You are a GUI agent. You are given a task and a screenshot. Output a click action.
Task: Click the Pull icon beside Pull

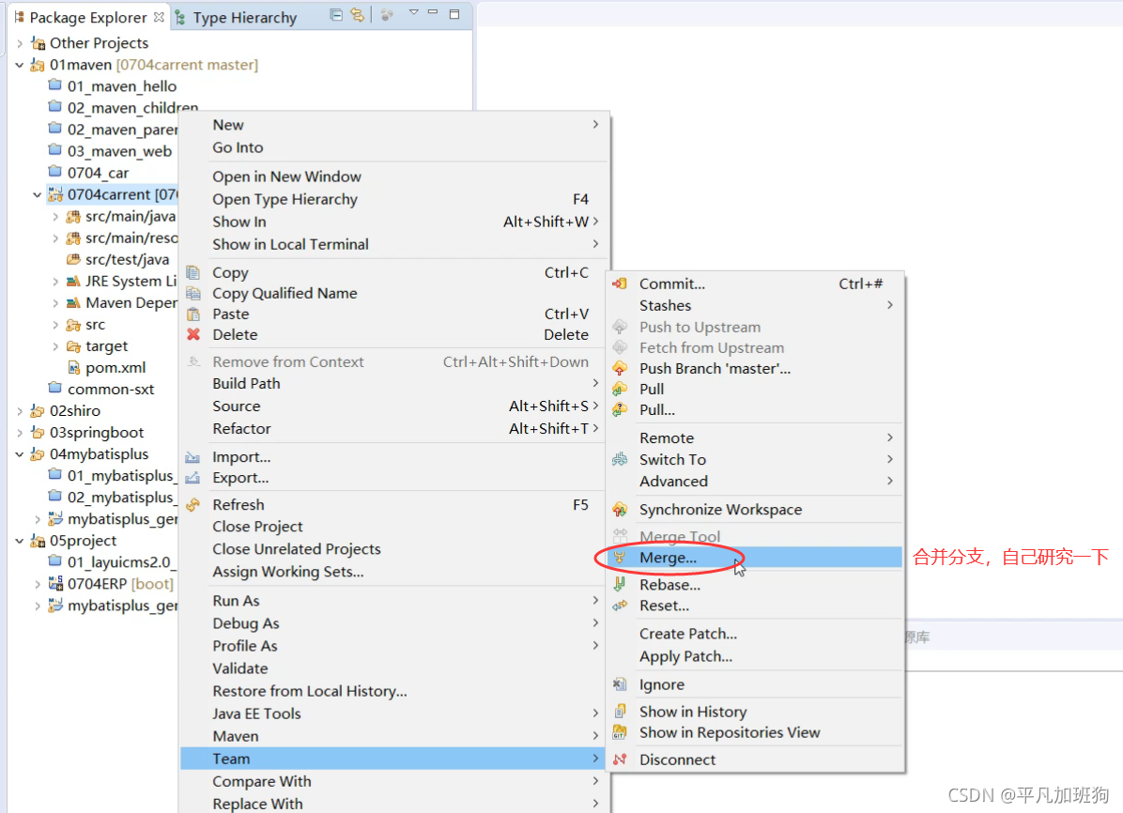click(620, 389)
